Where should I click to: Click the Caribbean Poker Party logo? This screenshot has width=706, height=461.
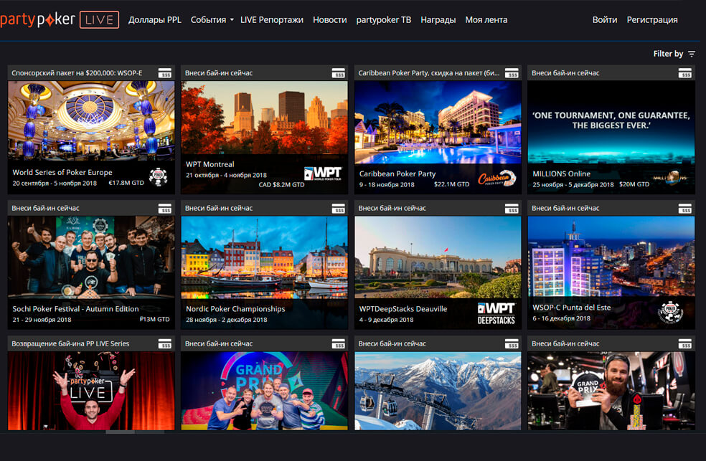tap(496, 179)
